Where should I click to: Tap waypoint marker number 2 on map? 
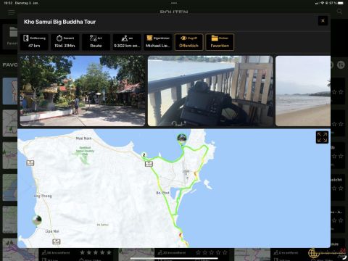point(144,155)
